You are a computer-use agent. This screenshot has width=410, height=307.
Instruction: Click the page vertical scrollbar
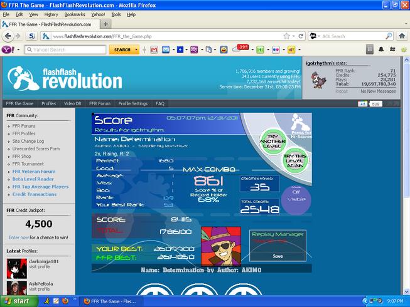(x=406, y=175)
